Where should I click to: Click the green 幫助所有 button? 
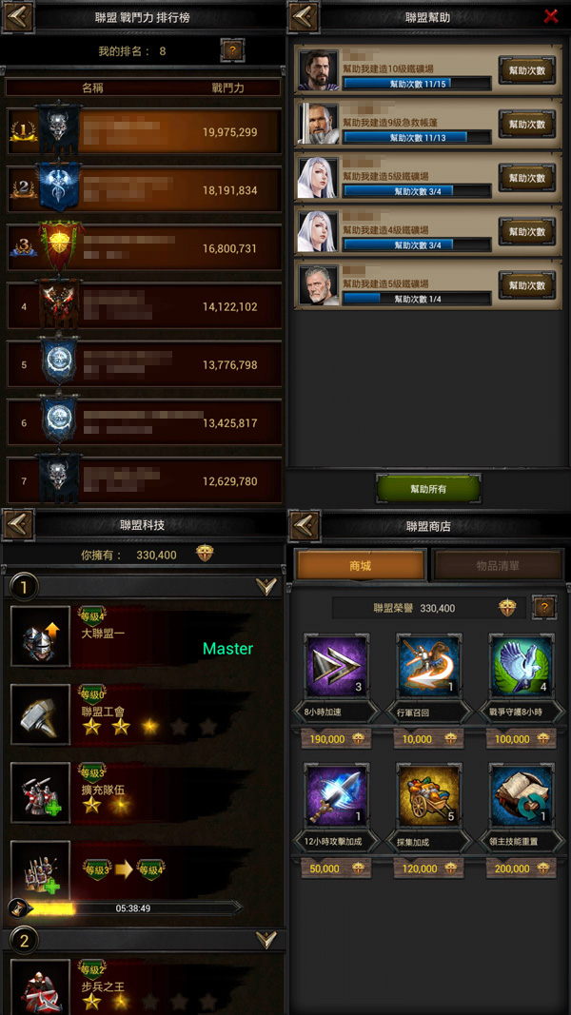coord(428,489)
